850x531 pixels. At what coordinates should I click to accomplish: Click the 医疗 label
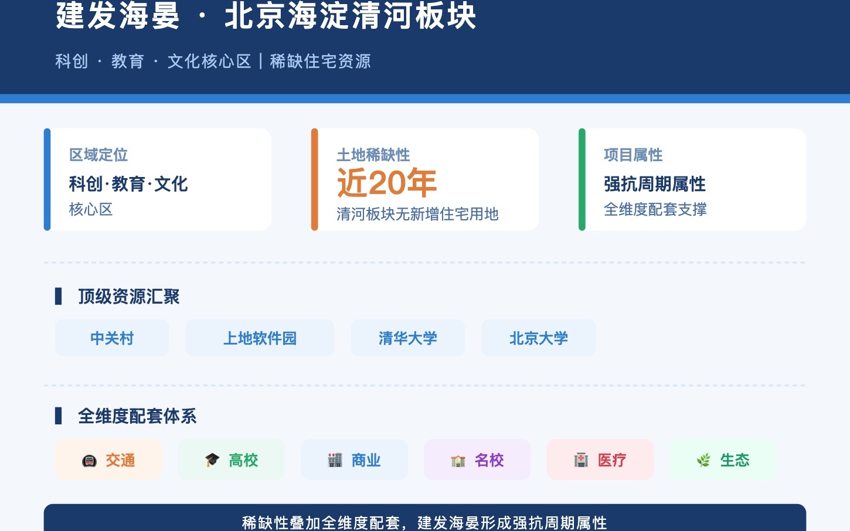click(612, 460)
